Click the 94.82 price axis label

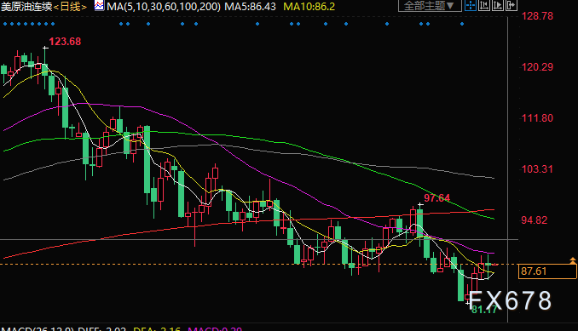pos(535,220)
